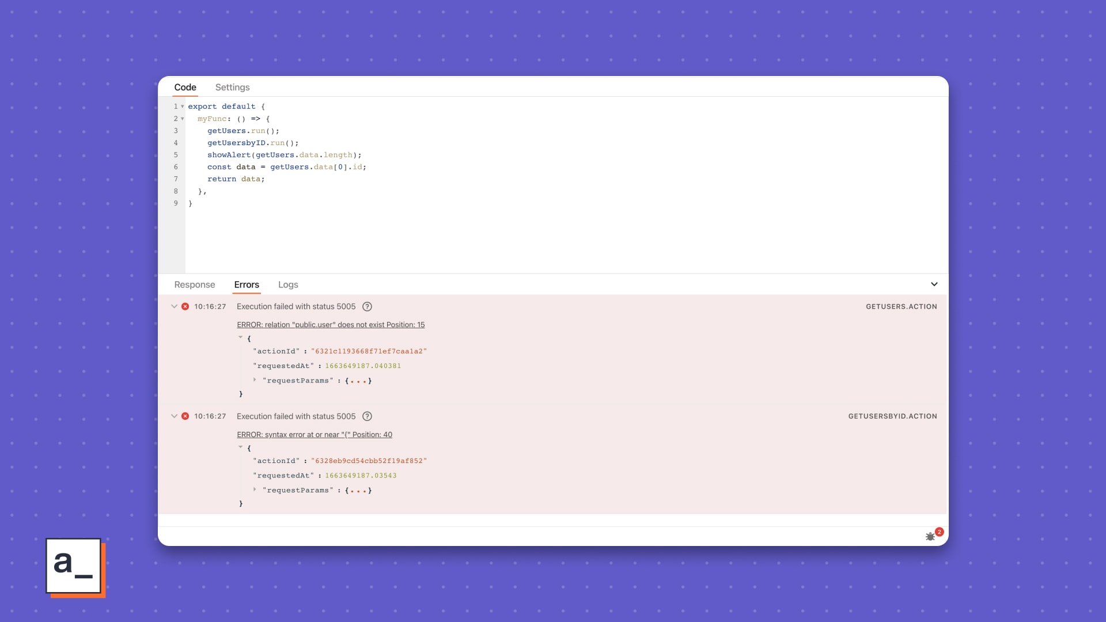This screenshot has width=1106, height=622.
Task: Fold line 1 export default block
Action: pos(183,107)
